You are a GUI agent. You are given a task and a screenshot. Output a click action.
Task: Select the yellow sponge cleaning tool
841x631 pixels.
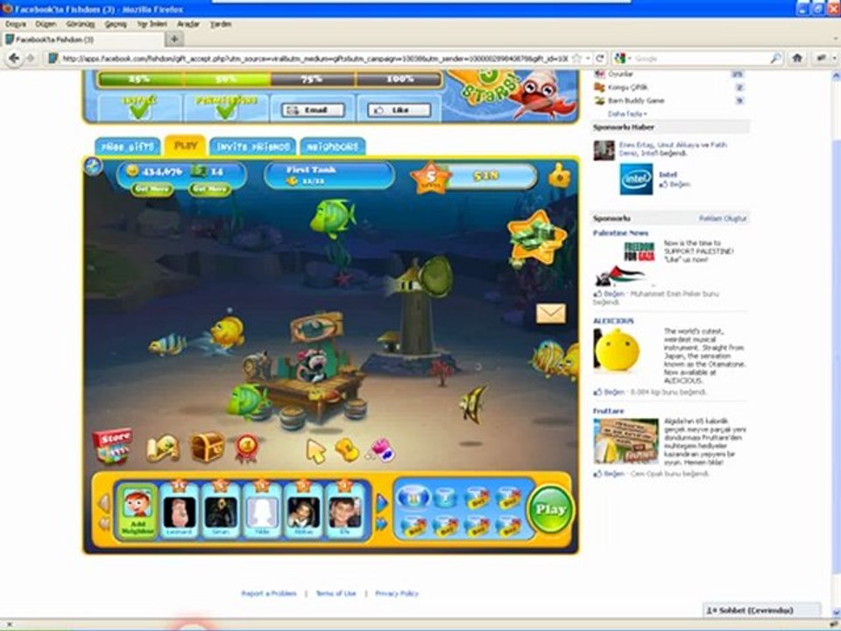point(347,450)
